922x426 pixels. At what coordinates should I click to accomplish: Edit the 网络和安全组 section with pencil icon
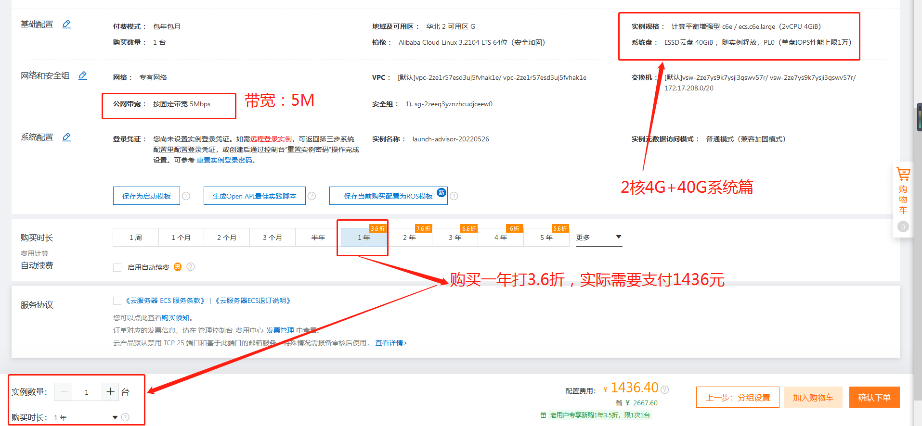click(x=83, y=75)
